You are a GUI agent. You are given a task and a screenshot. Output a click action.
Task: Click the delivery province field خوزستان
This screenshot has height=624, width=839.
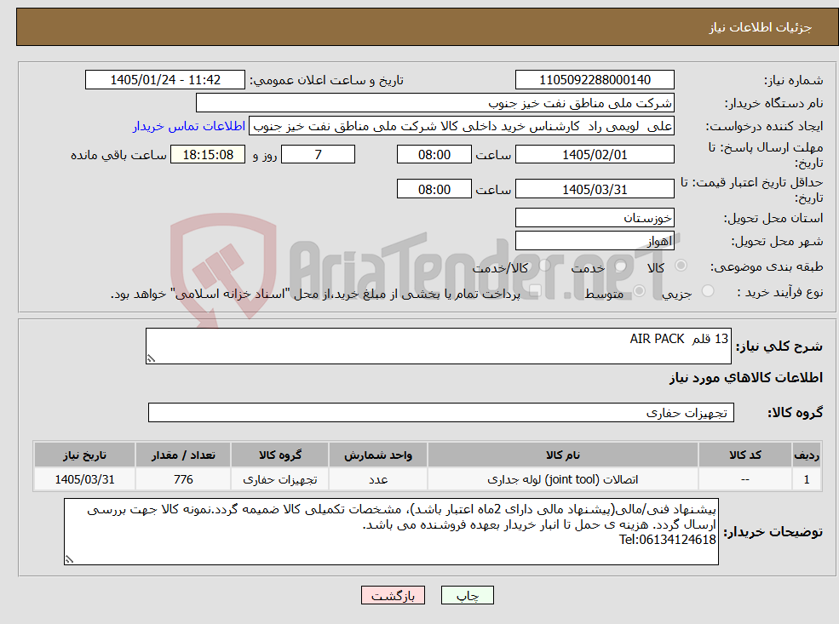[595, 218]
